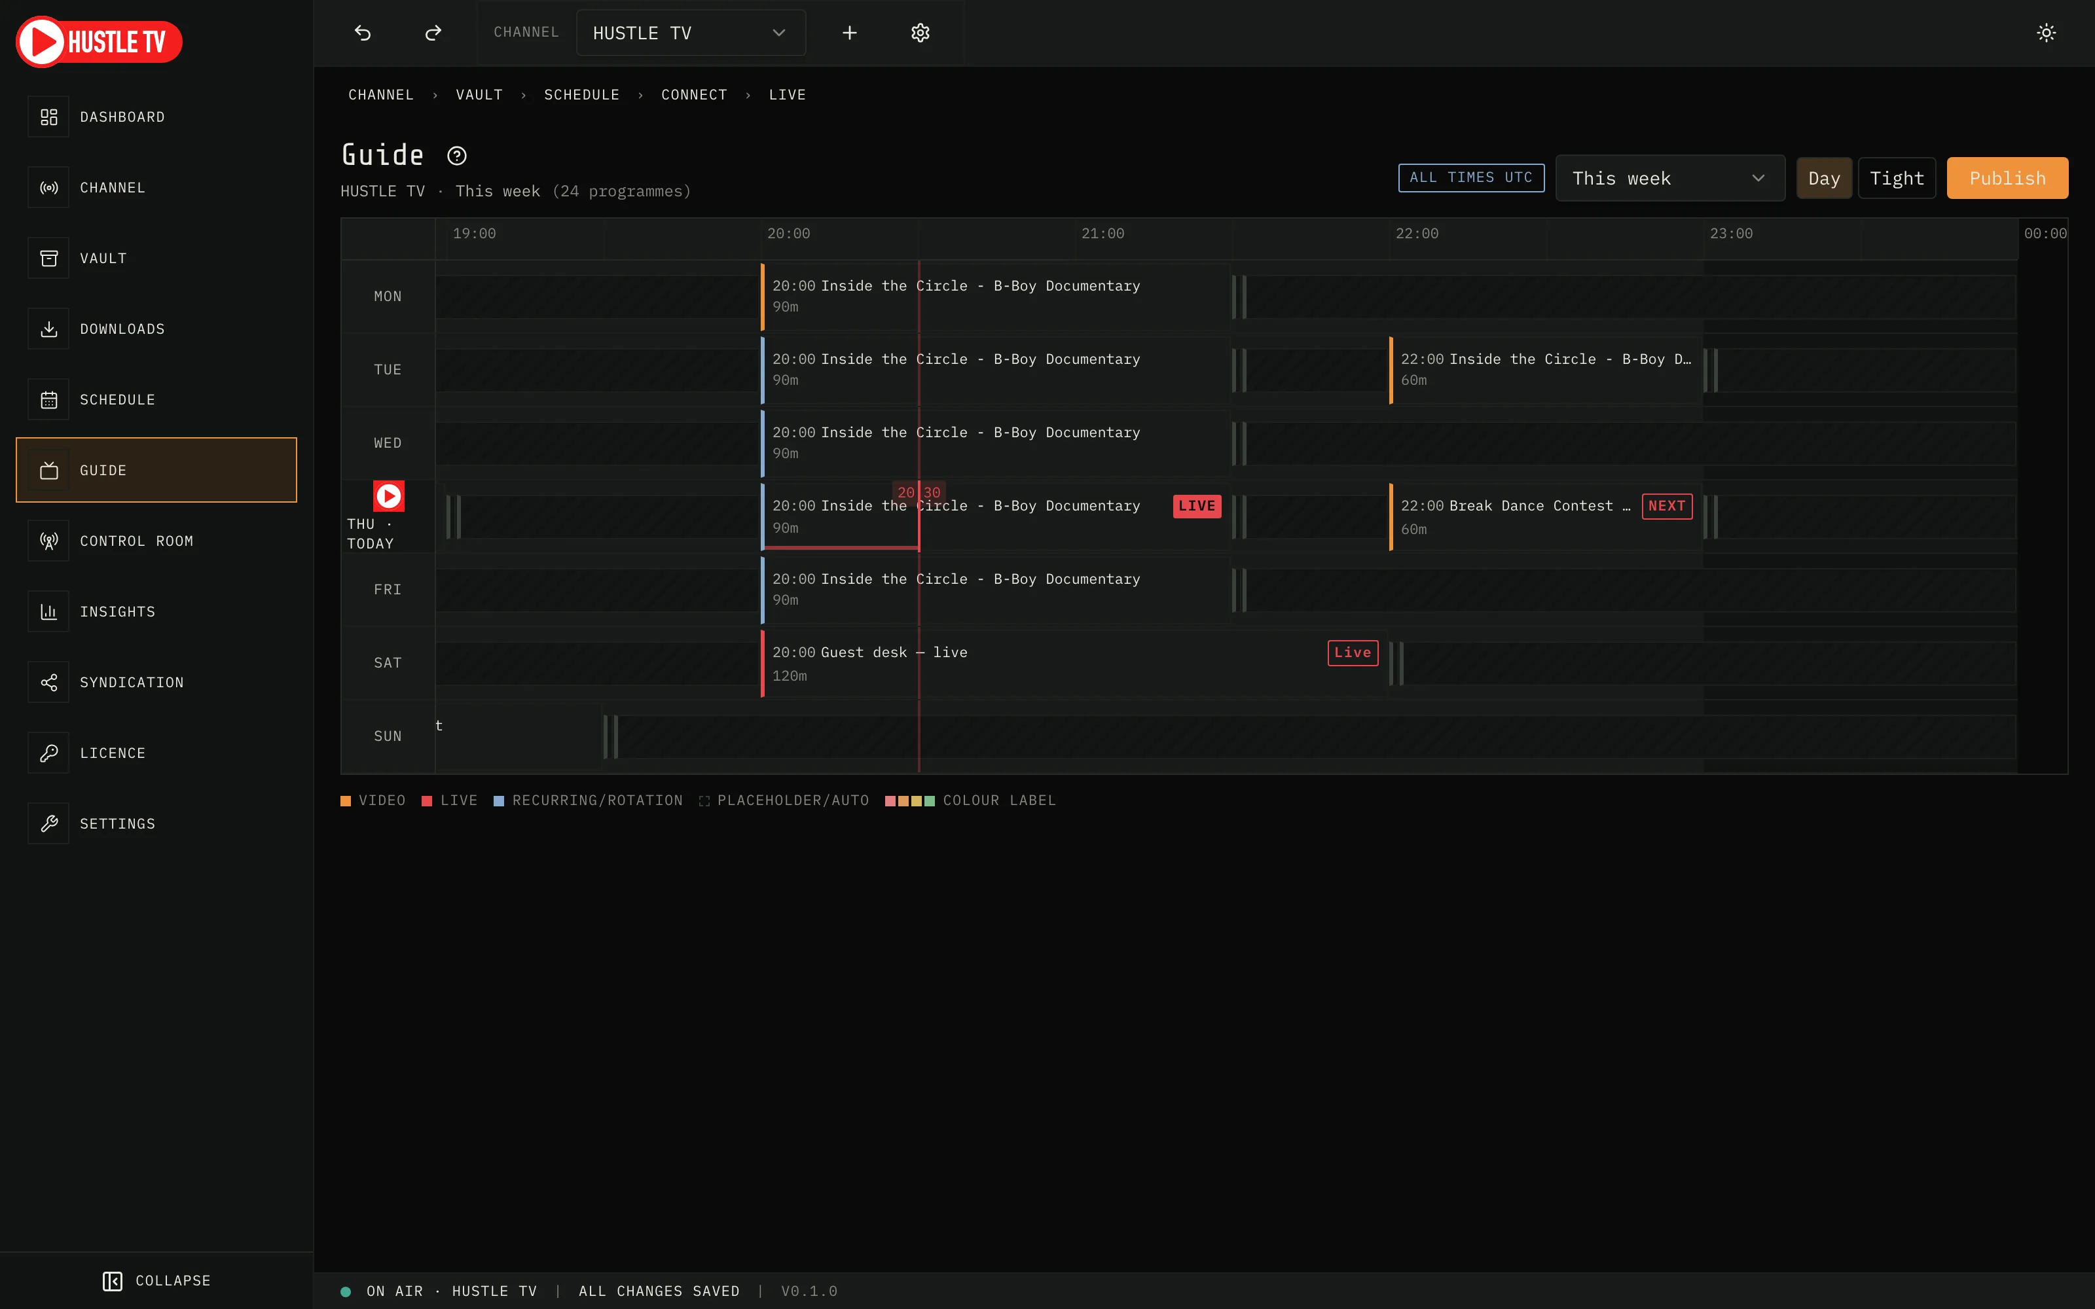Click the VIDEO legend orange swatch
The width and height of the screenshot is (2095, 1309).
[x=346, y=801]
